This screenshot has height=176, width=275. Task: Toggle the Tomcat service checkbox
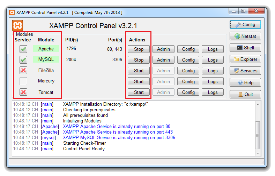point(23,92)
